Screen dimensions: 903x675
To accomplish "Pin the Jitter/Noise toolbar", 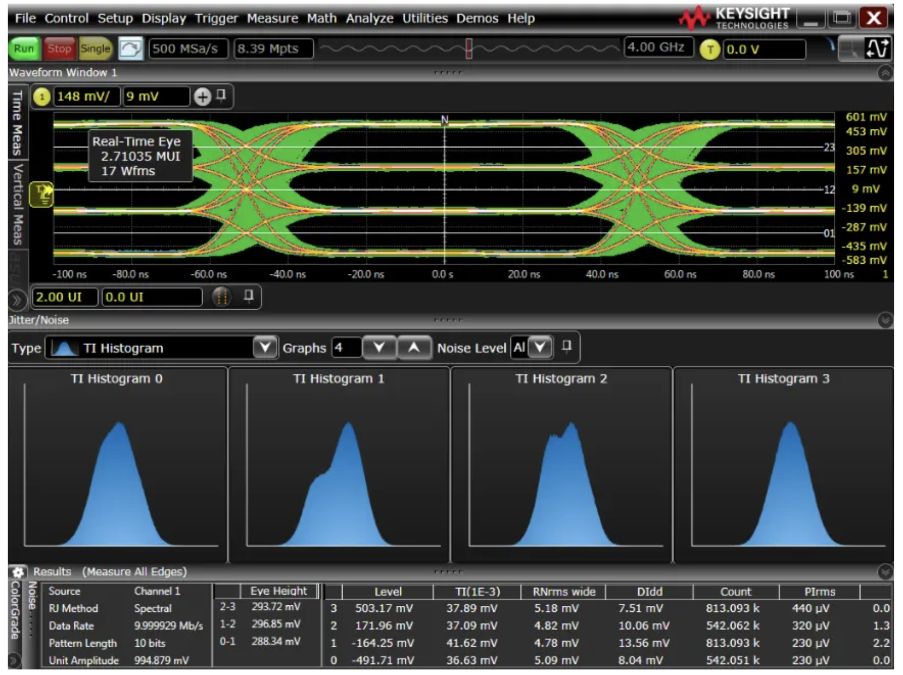I will [x=566, y=346].
